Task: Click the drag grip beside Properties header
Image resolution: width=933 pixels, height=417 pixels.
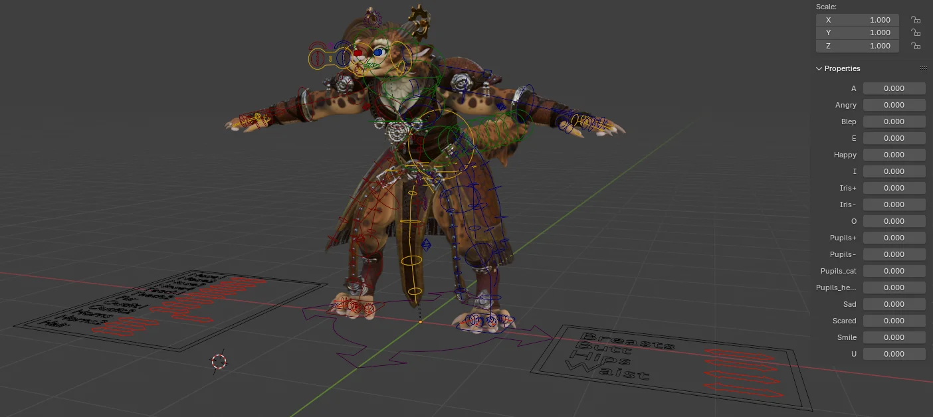Action: [x=924, y=66]
